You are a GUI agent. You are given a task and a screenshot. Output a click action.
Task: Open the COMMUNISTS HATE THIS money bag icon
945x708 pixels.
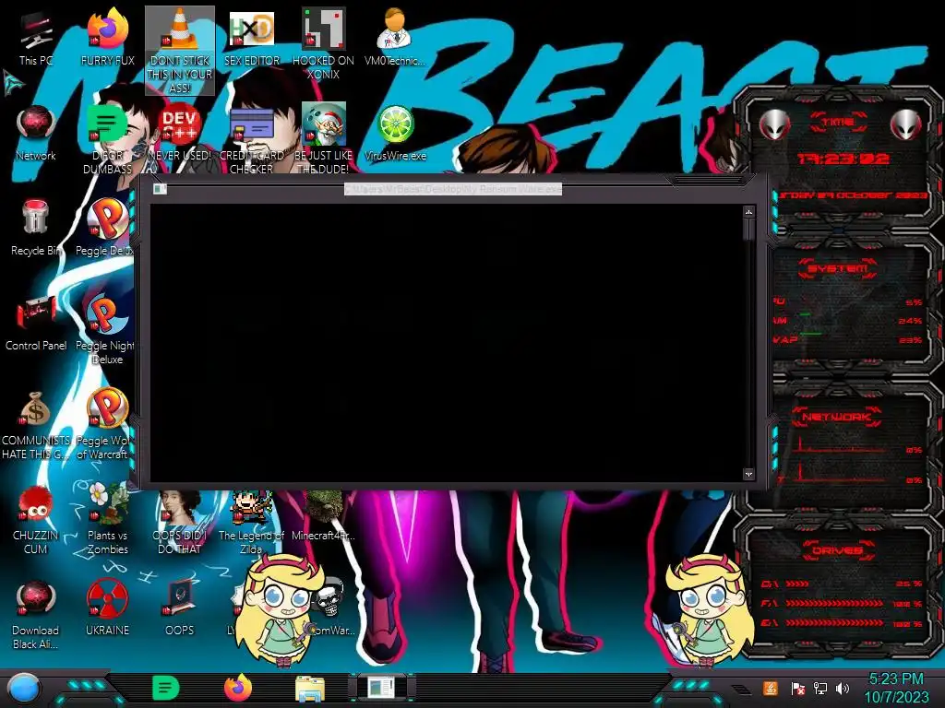[36, 424]
